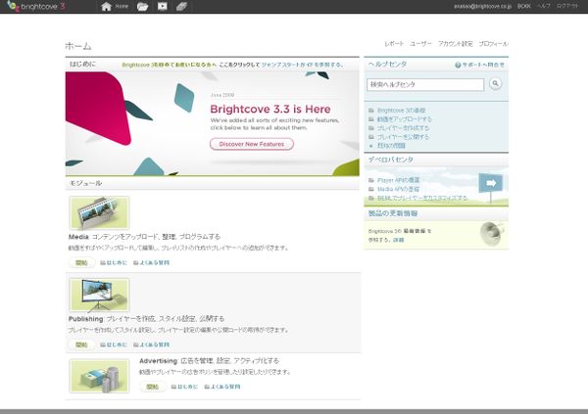
Task: Click the 開始 button under Publishing
Action: [x=81, y=345]
